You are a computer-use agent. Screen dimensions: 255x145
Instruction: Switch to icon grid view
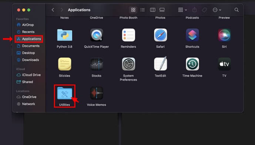pyautogui.click(x=133, y=10)
